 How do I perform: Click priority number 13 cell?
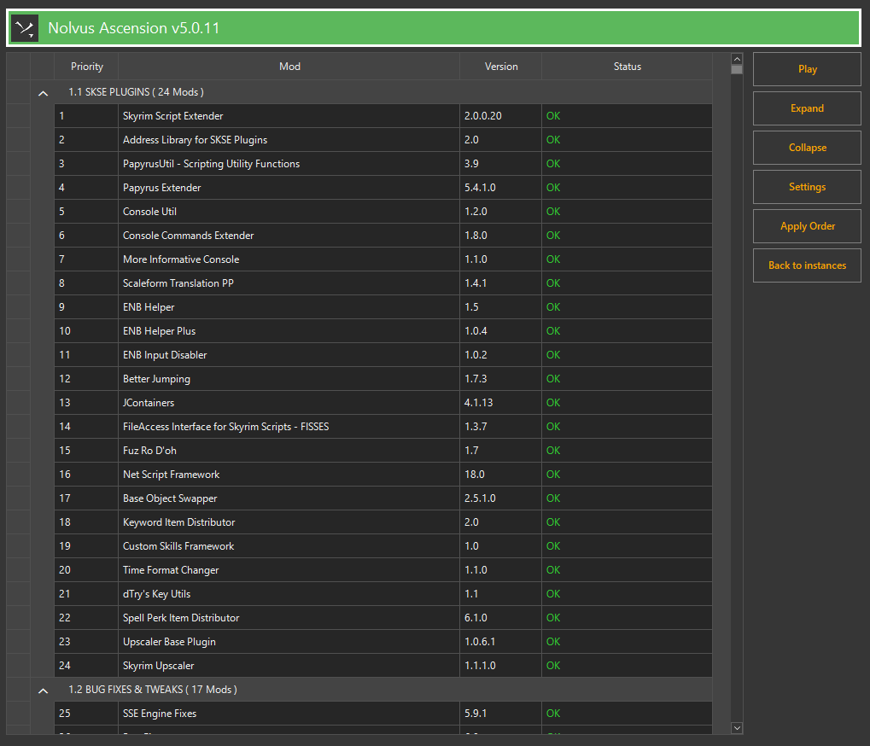pyautogui.click(x=86, y=403)
